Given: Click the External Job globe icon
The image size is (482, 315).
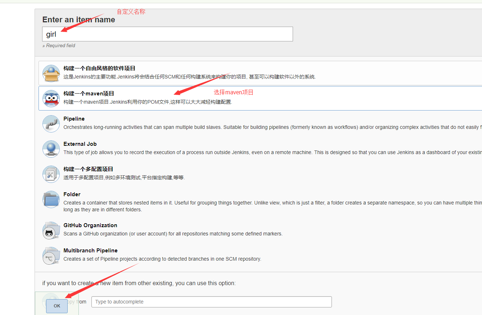Looking at the screenshot, I should 51,149.
